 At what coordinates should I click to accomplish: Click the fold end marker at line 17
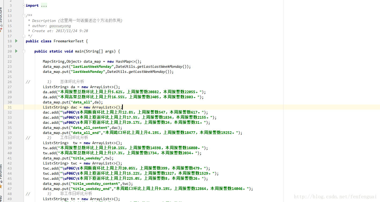(24, 36)
